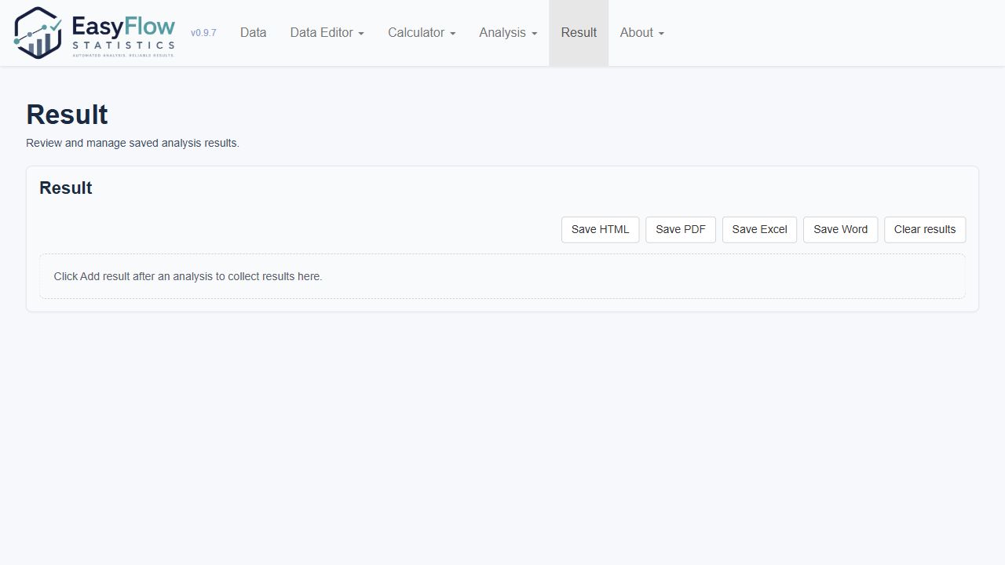Viewport: 1005px width, 565px height.
Task: Click the Save Excel button
Action: click(759, 230)
